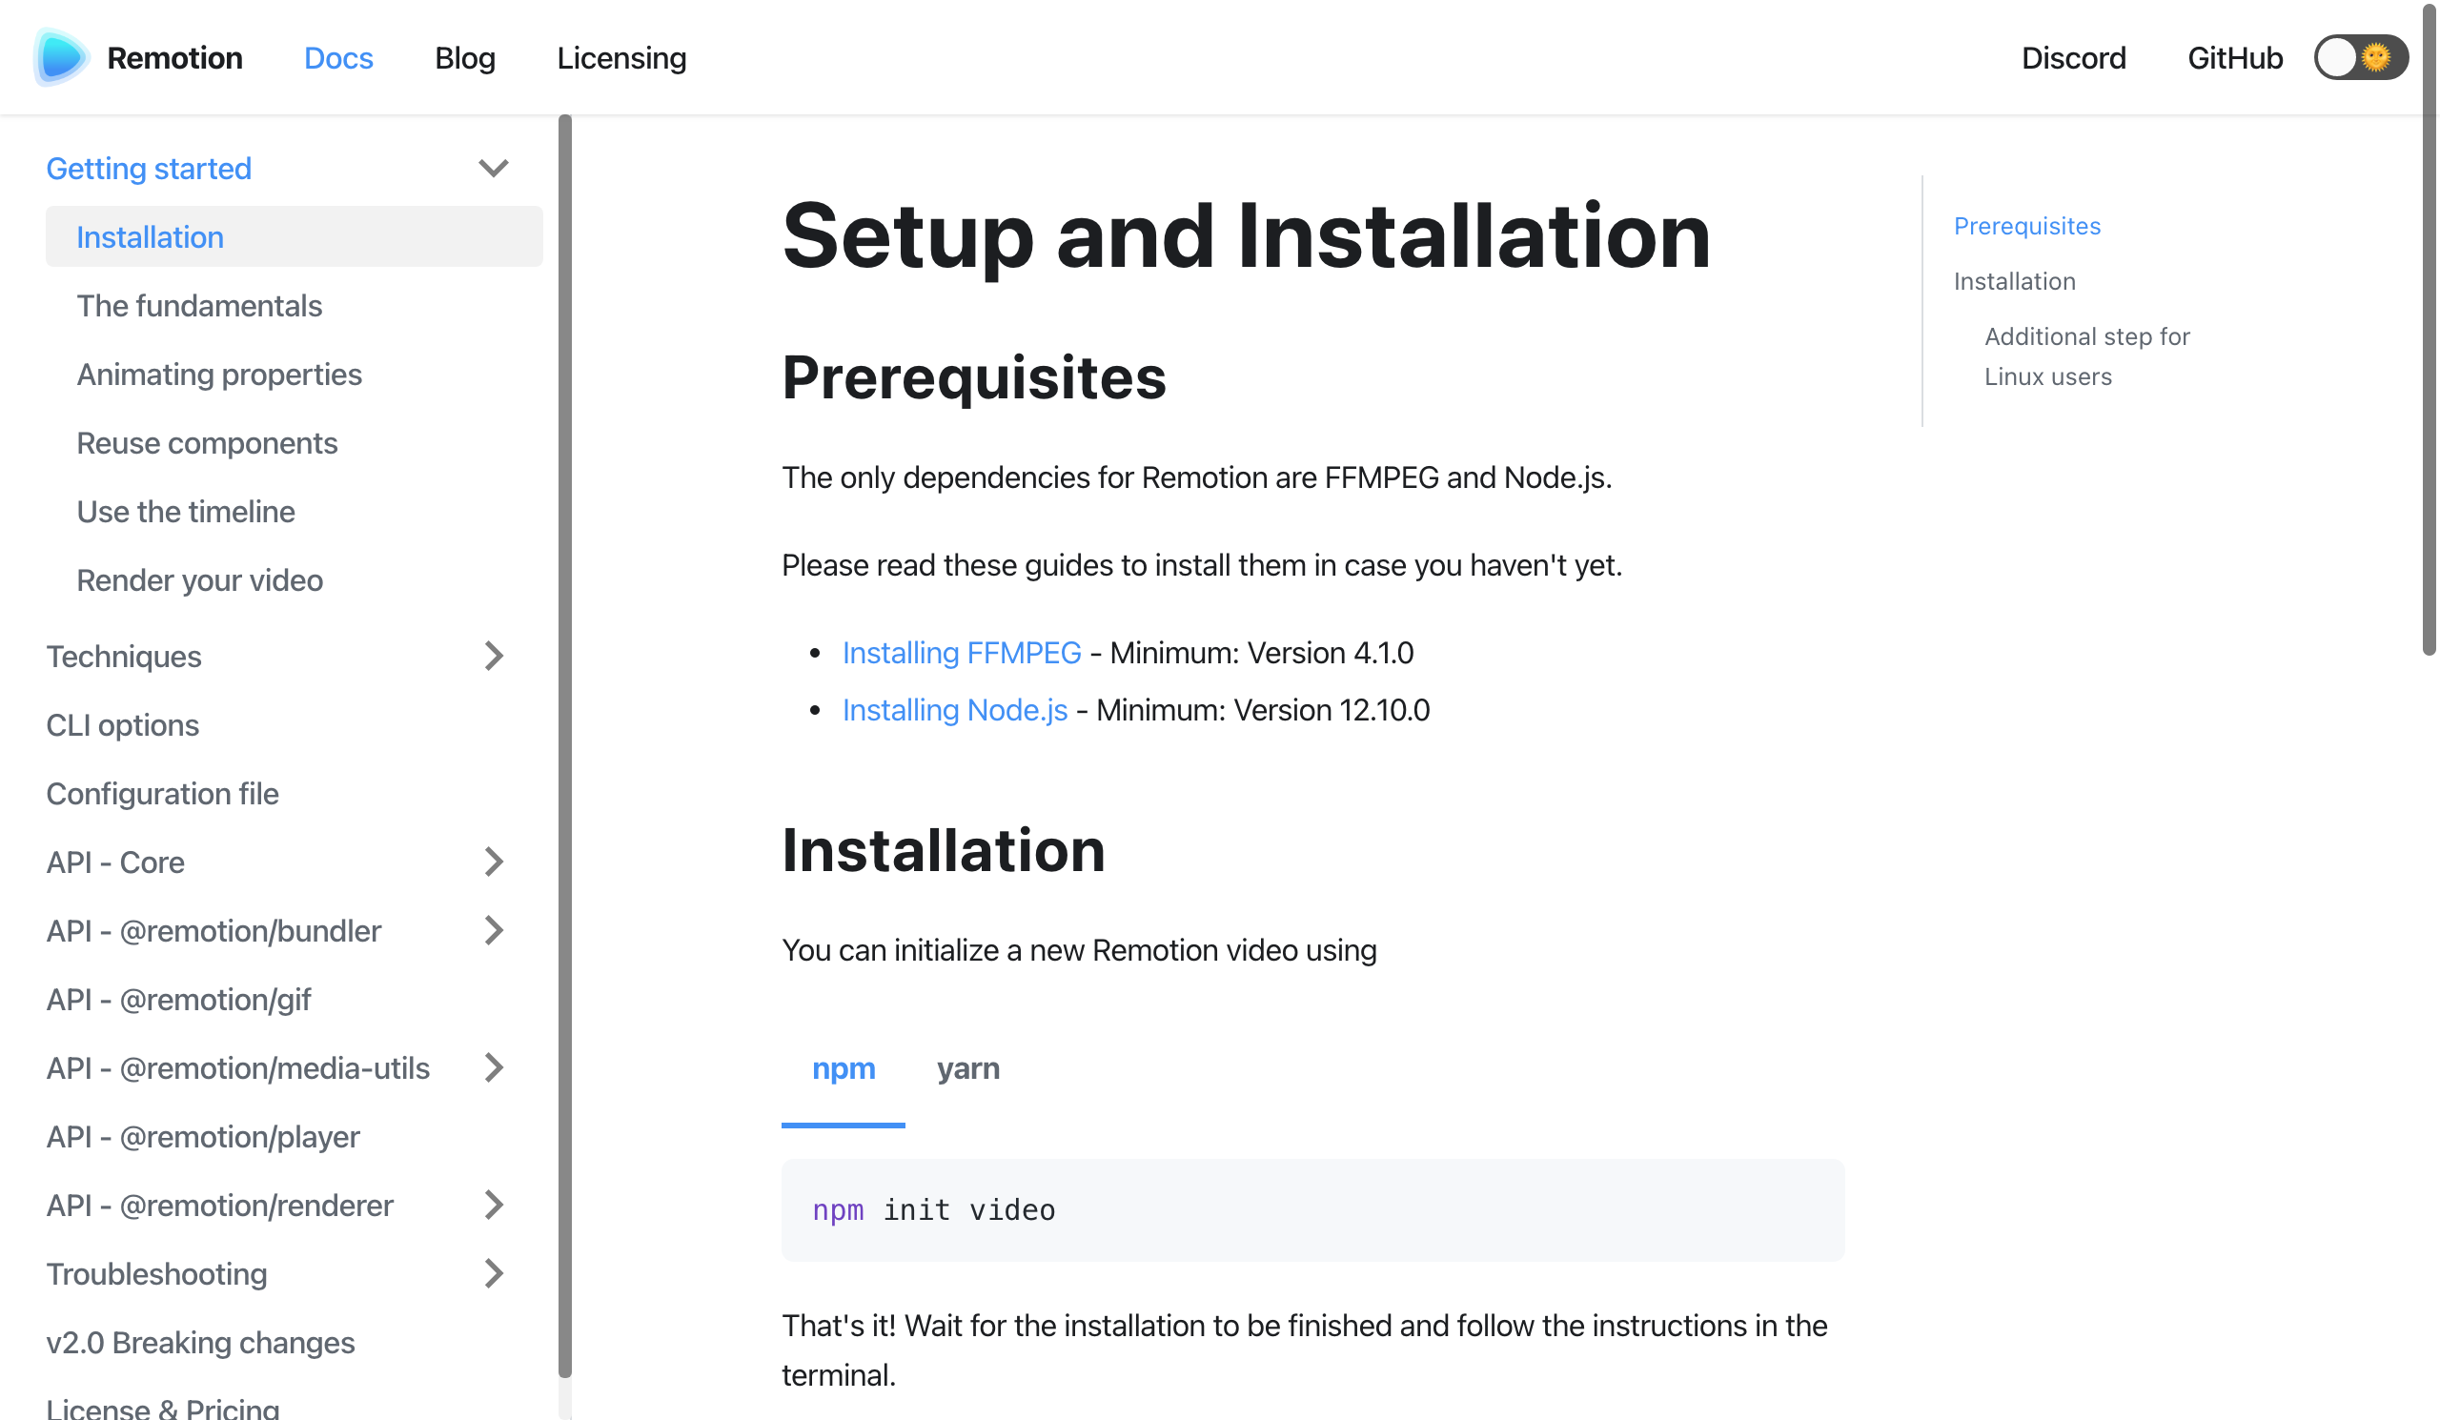Expand API - @remotion/renderer chevron

(494, 1206)
